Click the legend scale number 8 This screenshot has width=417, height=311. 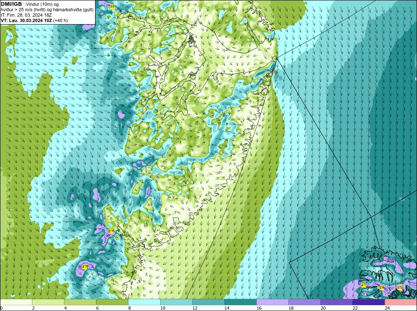click(130, 308)
